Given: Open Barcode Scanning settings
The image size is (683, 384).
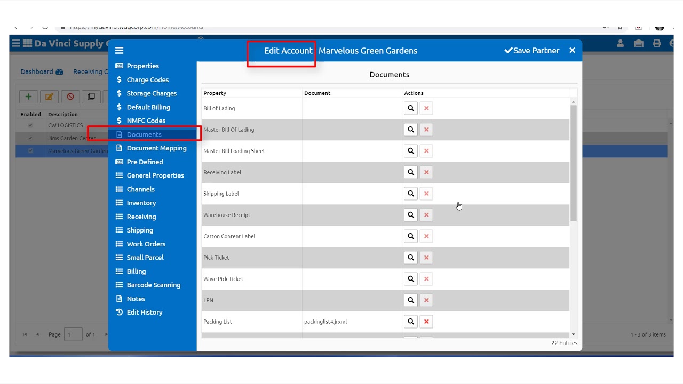Looking at the screenshot, I should click(153, 285).
